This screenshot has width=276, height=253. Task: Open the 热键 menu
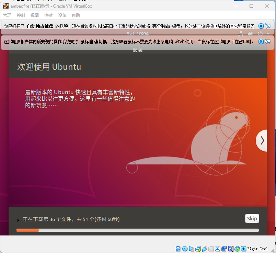48,15
